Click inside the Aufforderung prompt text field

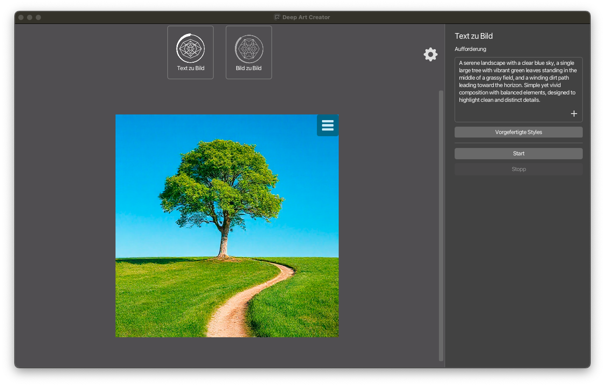[518, 87]
